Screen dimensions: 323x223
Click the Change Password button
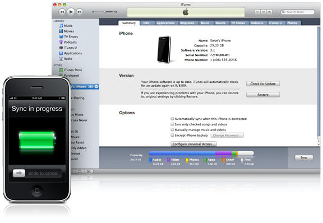click(x=227, y=135)
